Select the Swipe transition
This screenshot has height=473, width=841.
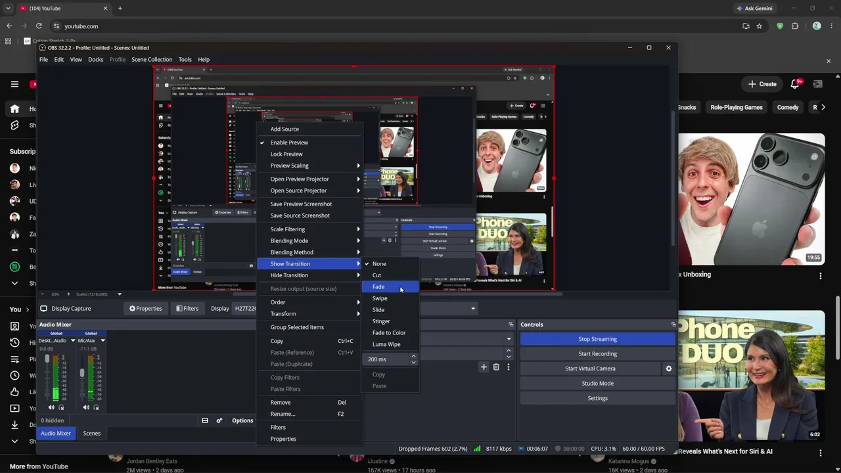click(x=390, y=298)
